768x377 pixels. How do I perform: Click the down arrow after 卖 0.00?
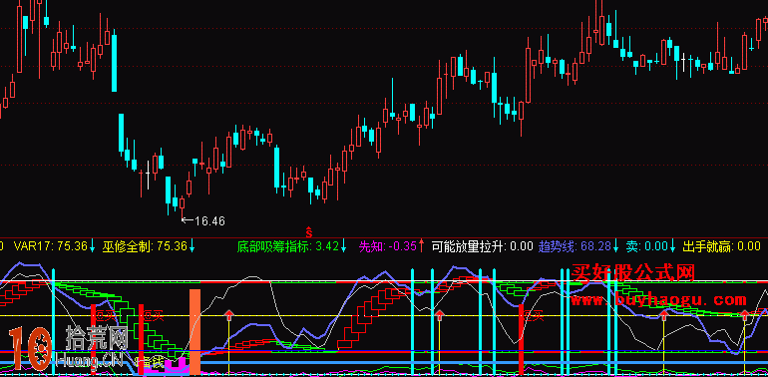[x=672, y=245]
